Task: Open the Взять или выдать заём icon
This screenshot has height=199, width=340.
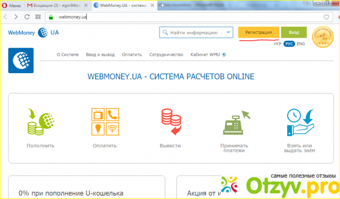Action: tap(300, 122)
